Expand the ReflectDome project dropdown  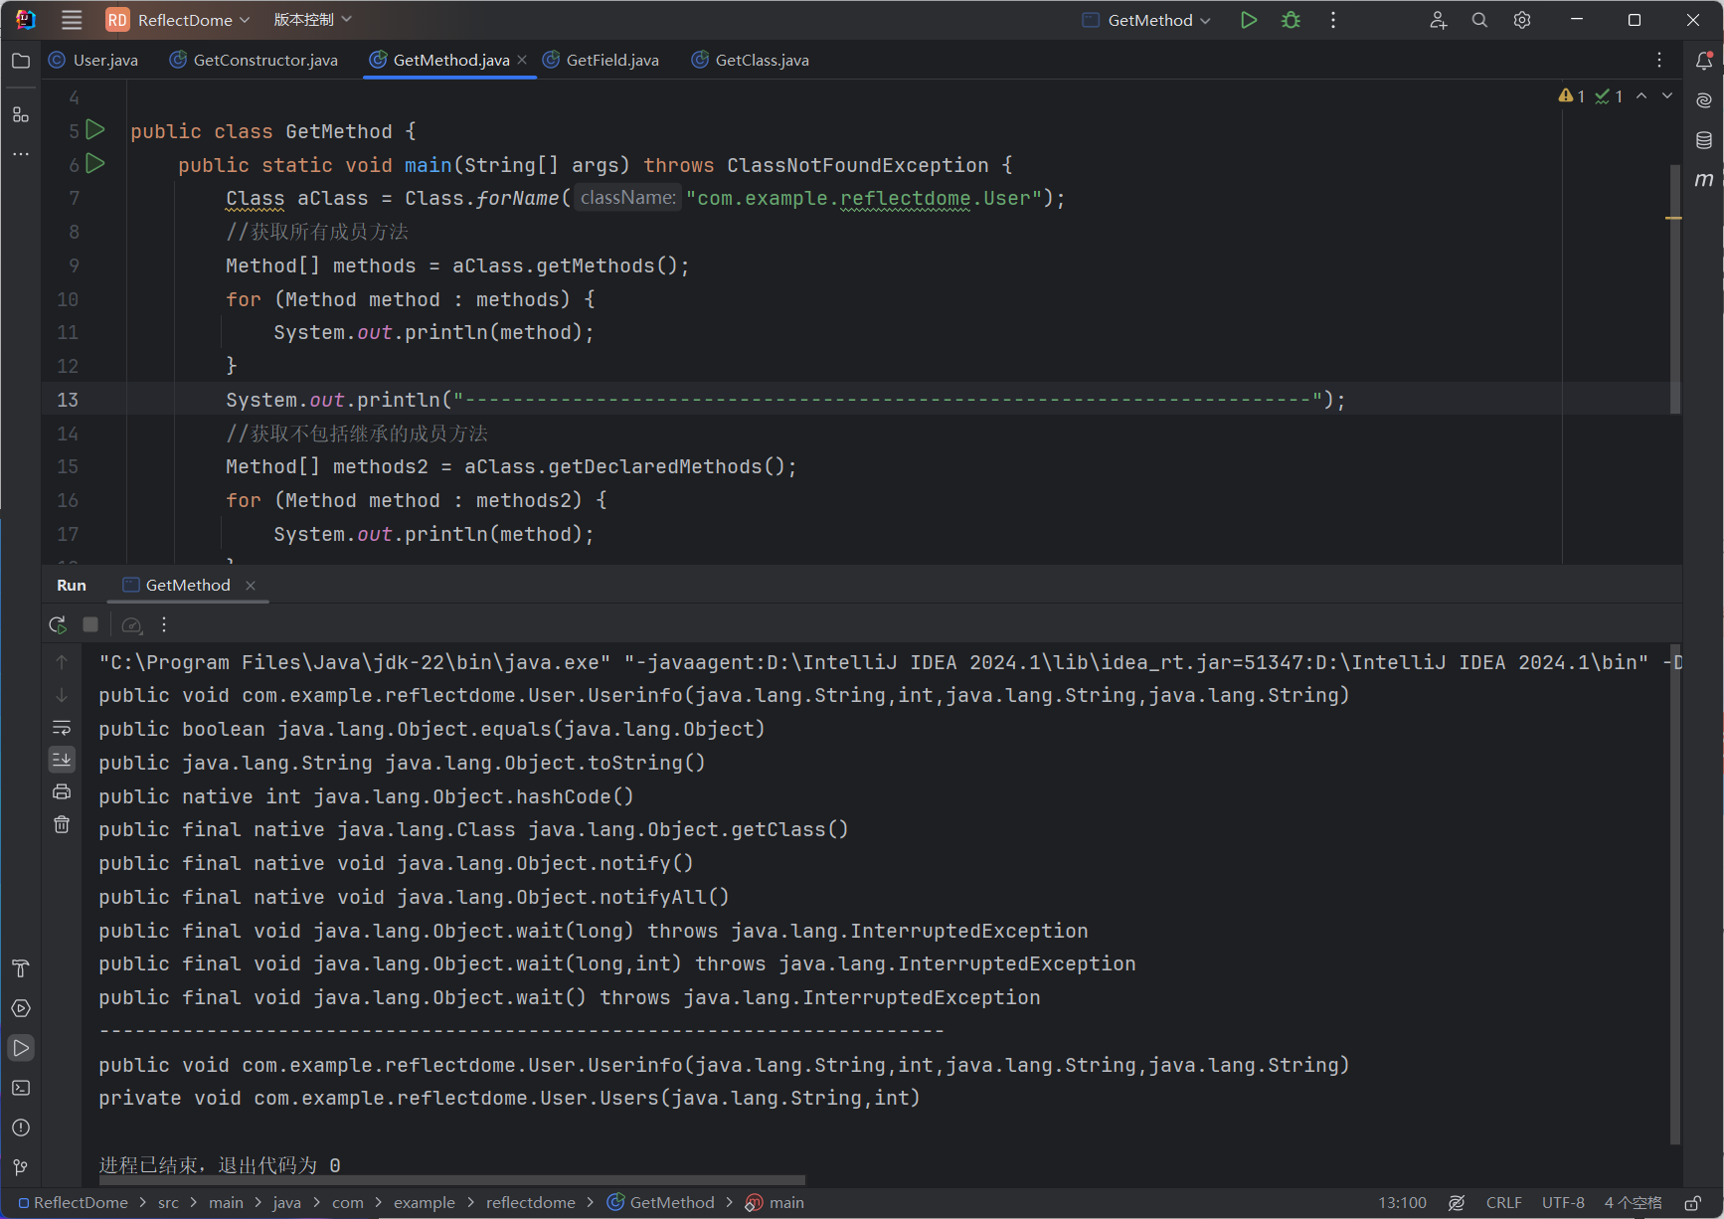tap(185, 20)
